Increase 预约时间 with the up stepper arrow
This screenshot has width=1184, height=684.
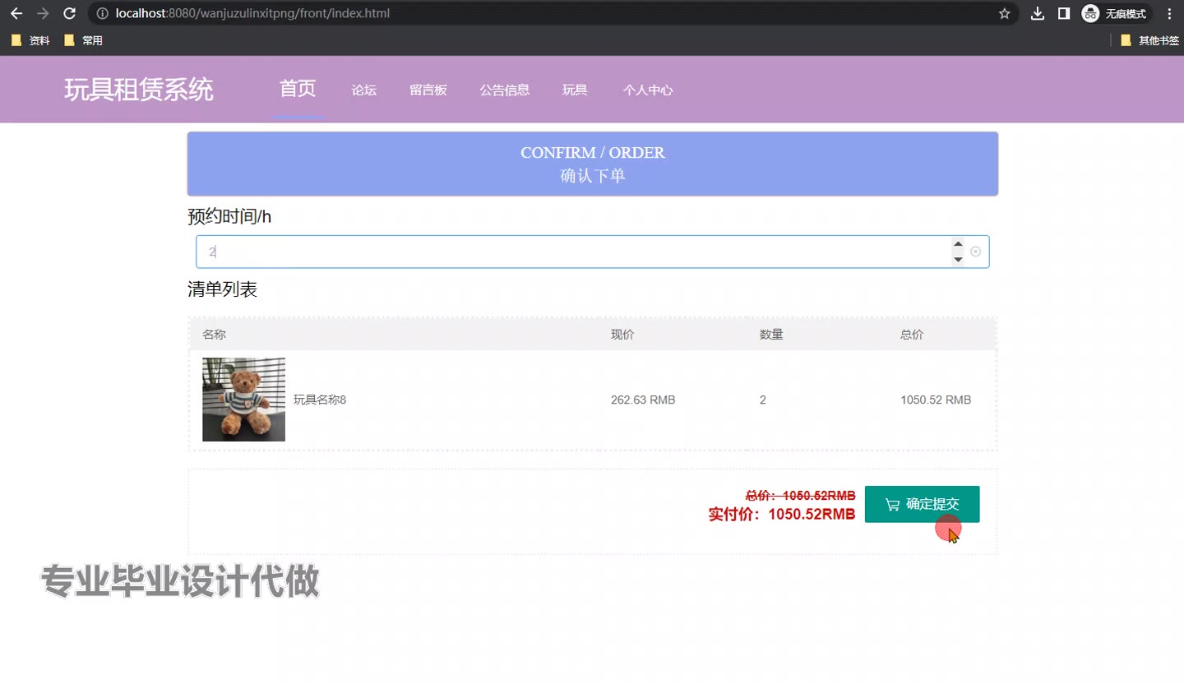pyautogui.click(x=957, y=244)
